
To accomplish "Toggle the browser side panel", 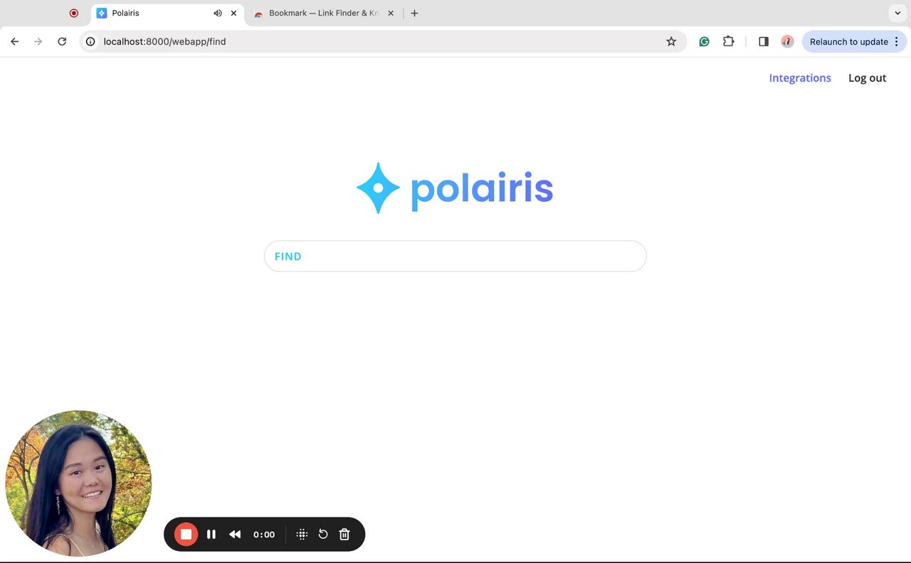I will coord(764,41).
